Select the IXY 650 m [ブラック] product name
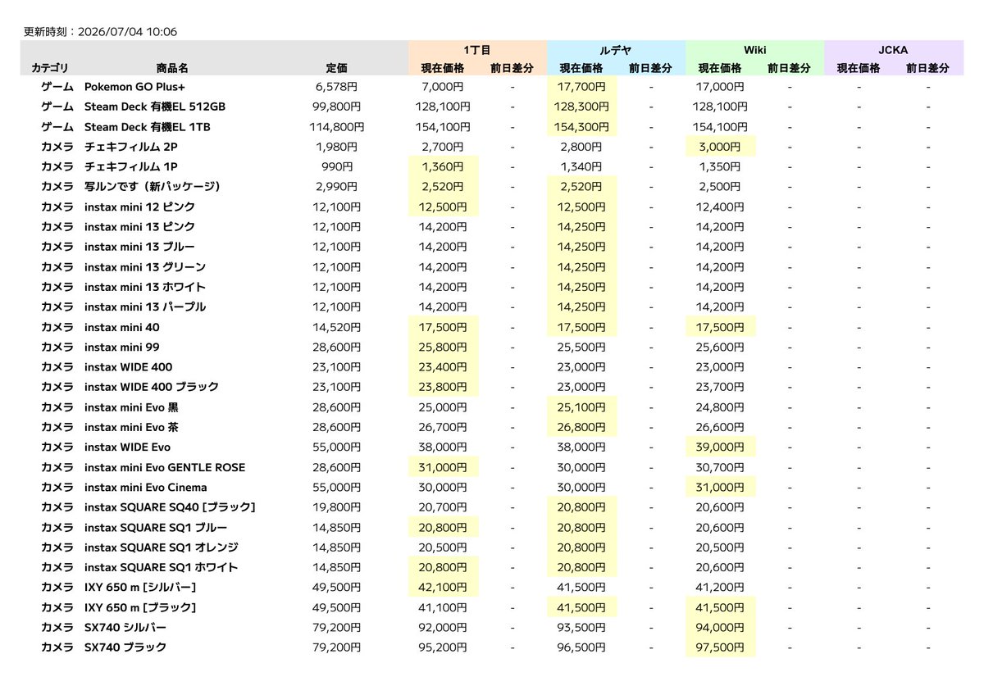Screen dimensions: 984x695 [x=140, y=607]
